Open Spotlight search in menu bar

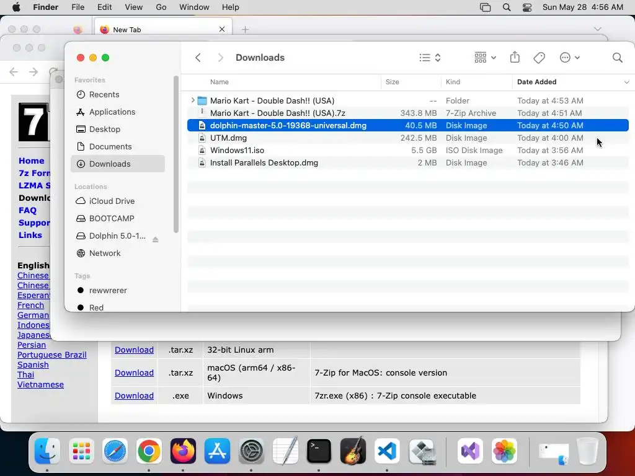(x=506, y=7)
